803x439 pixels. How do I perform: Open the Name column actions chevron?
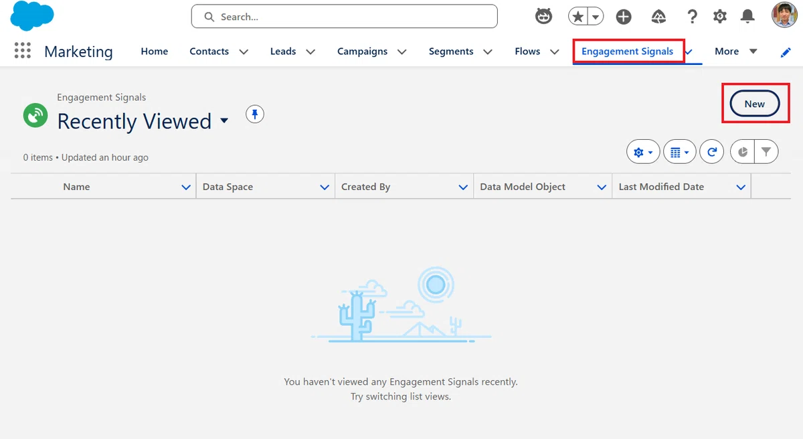(x=186, y=187)
